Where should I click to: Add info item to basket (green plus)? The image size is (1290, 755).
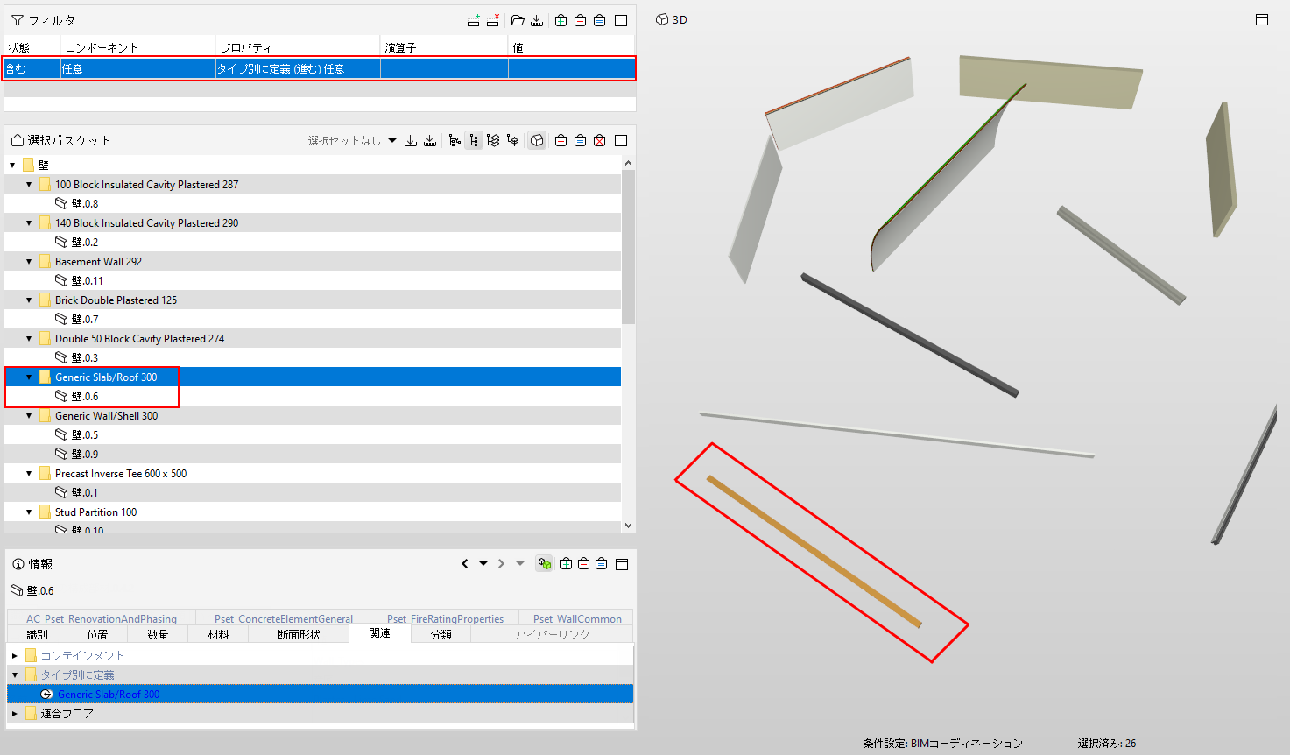point(566,563)
